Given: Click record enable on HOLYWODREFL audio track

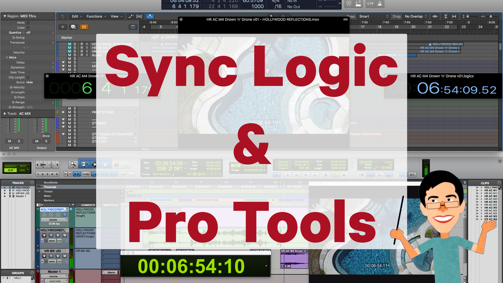Looking at the screenshot, I should (x=44, y=235).
